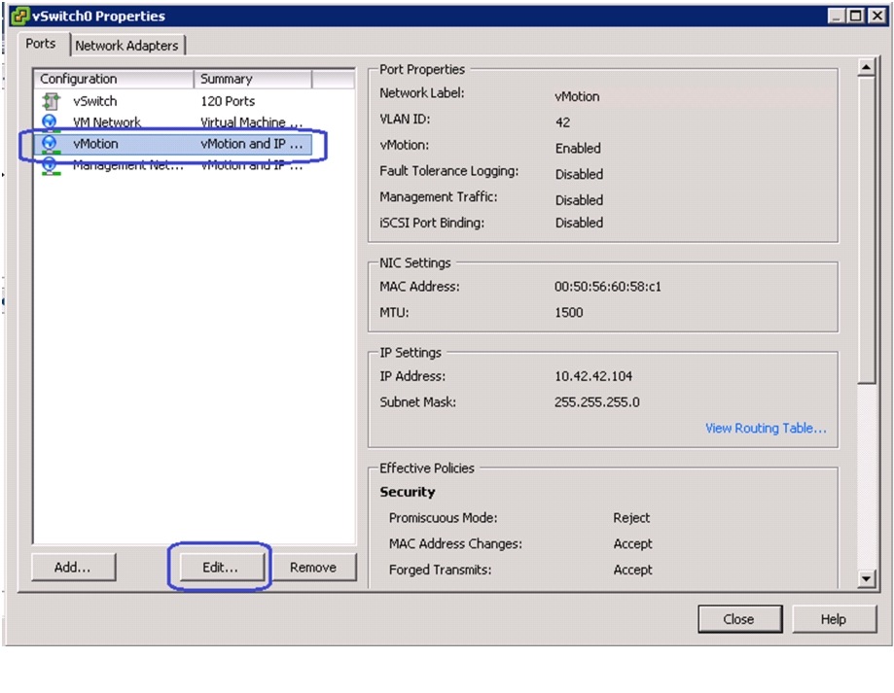Close the window using the title bar X
The height and width of the screenshot is (693, 894).
click(876, 16)
